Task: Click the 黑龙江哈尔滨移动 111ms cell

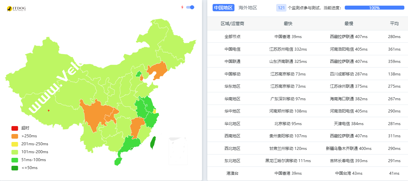Action: (288, 160)
